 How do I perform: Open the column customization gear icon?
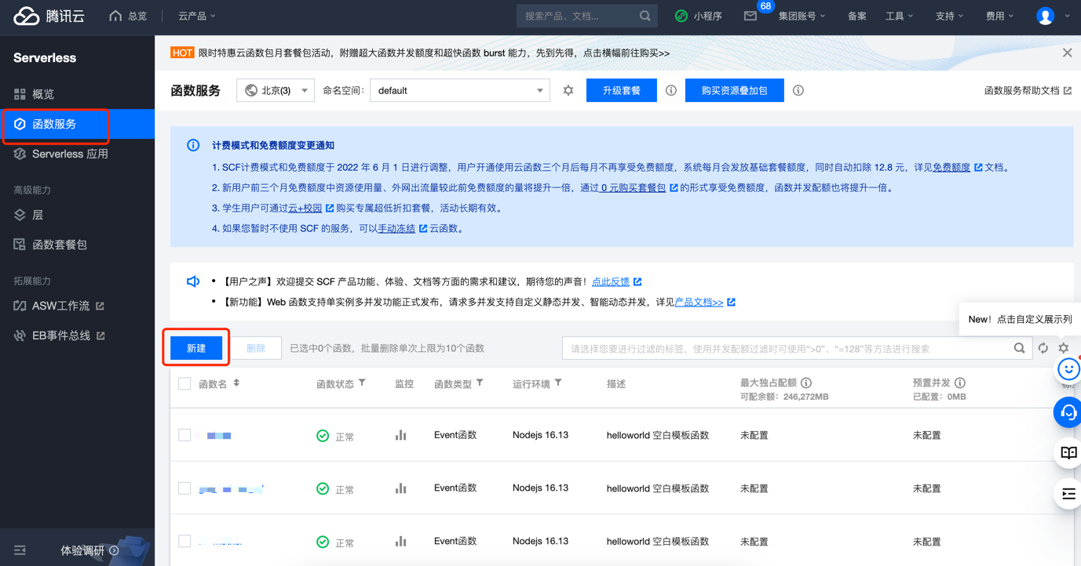[x=1064, y=348]
